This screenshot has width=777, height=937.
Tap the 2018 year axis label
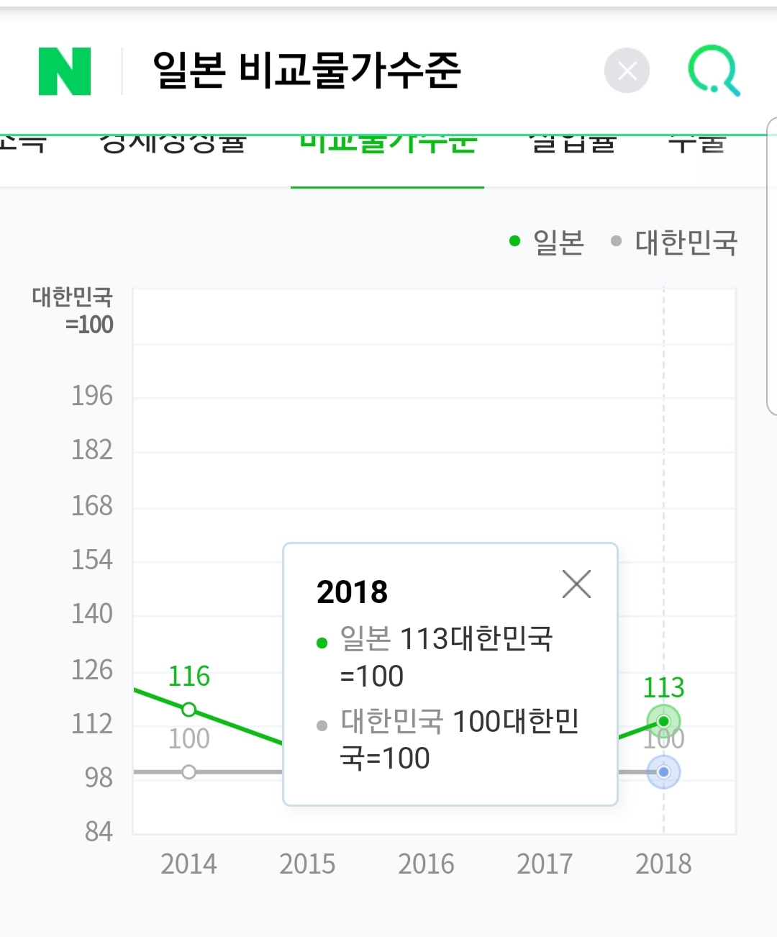tap(663, 864)
